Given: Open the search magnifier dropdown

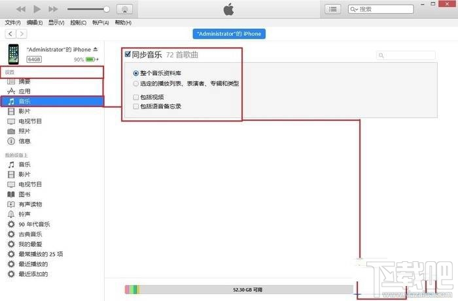Looking at the screenshot, I should pyautogui.click(x=354, y=9).
